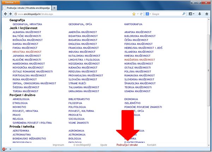This screenshot has width=212, height=152.
Task: Open the Bookmarks menu button dropdown
Action: point(192,14)
